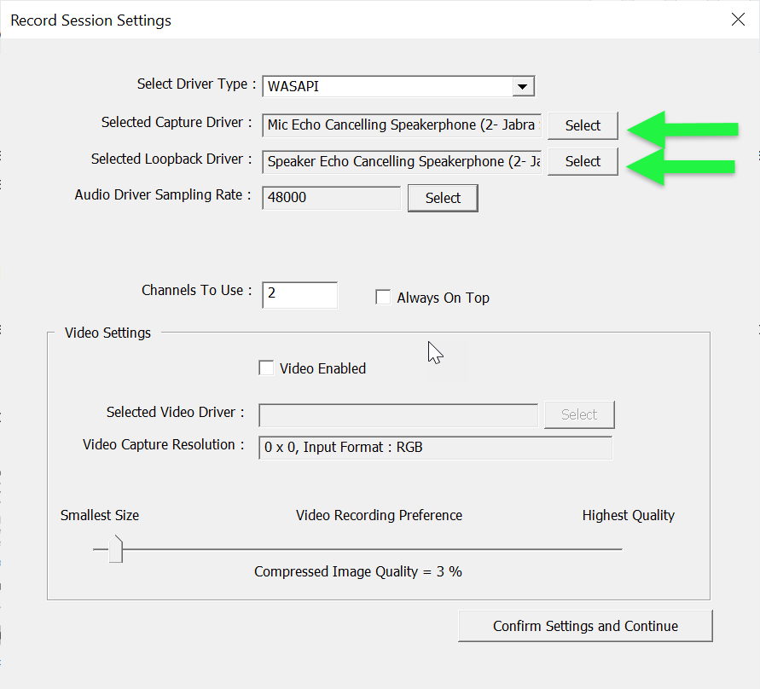Click the Video Capture Resolution field
Viewport: 760px width, 689px height.
435,447
